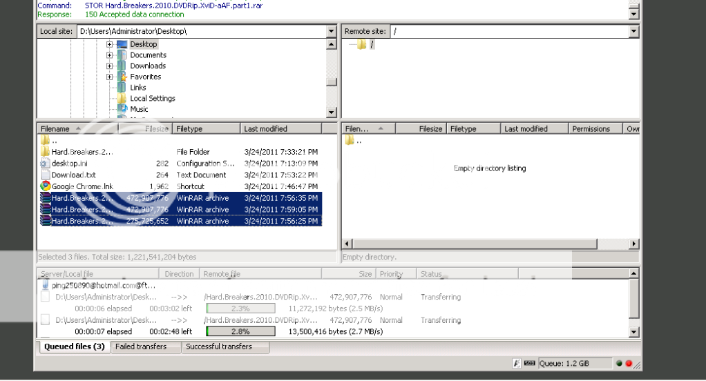Click the speed limit icon left of Queue size
706x381 pixels.
pos(529,363)
